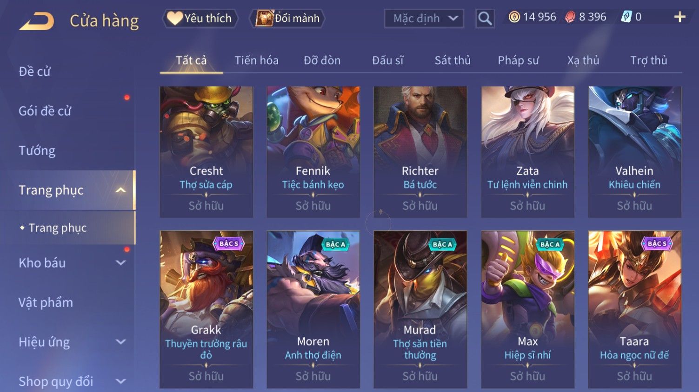This screenshot has height=392, width=699.
Task: Collapse the Trang phục sidebar section
Action: pos(120,190)
